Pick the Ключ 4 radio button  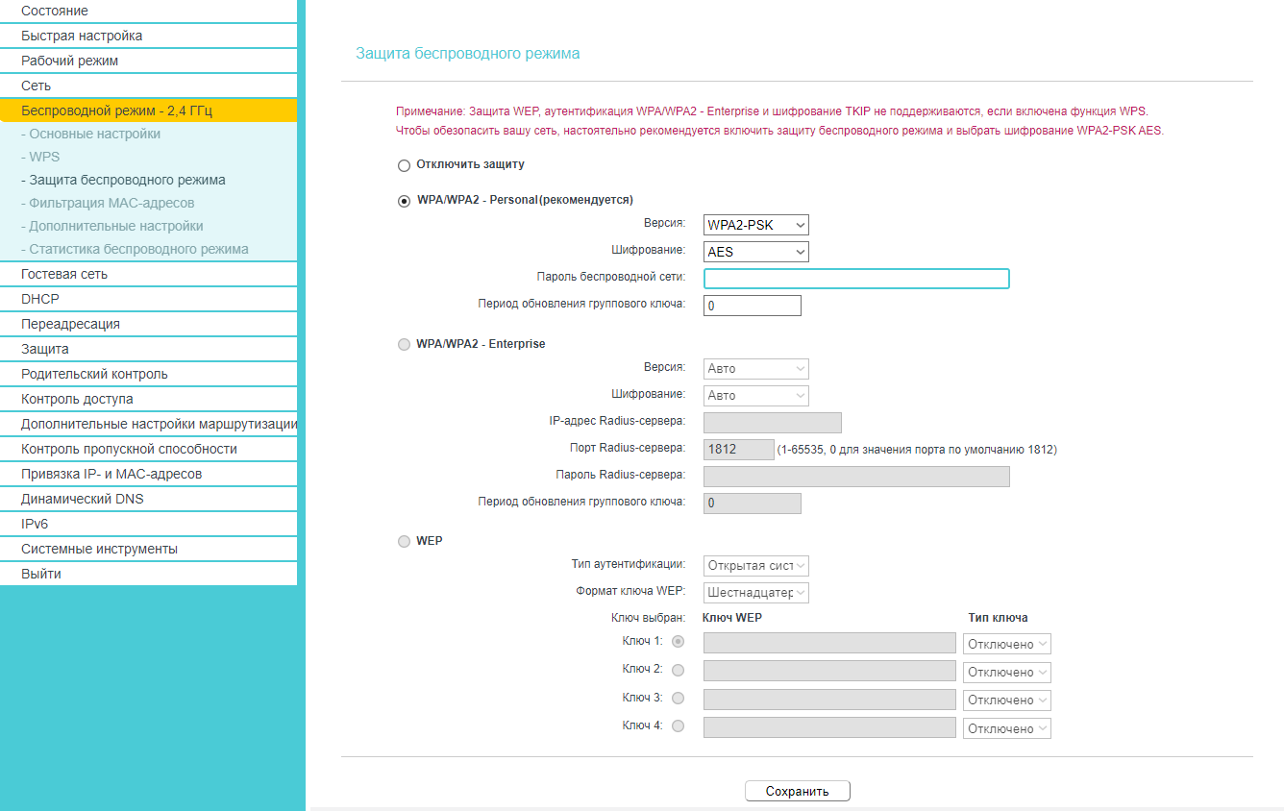(x=679, y=726)
